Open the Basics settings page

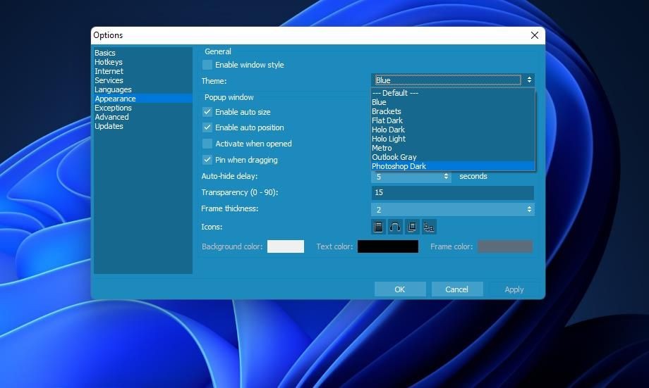tap(142, 53)
